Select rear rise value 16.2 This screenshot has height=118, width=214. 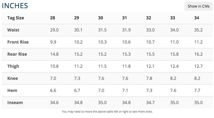coord(198,54)
